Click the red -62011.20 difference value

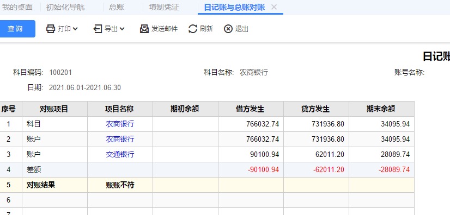(x=329, y=169)
